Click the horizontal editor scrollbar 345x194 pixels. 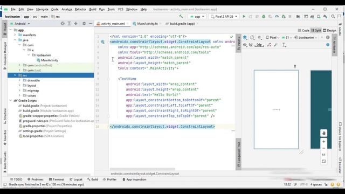click(142, 169)
